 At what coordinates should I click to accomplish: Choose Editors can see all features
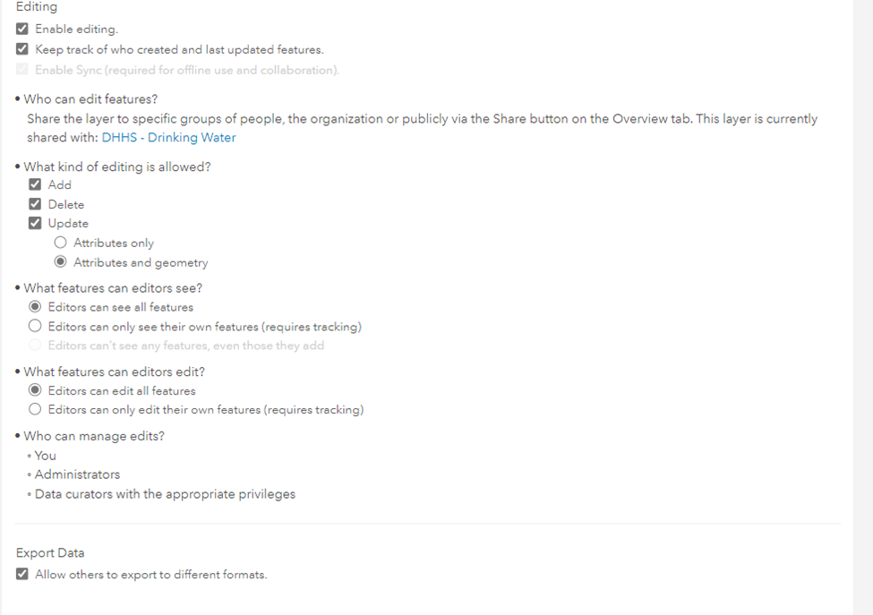tap(35, 307)
